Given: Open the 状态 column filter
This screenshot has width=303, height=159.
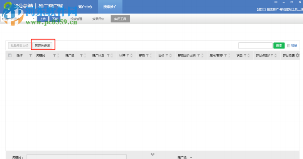Looking at the screenshot, I should coord(245,55).
